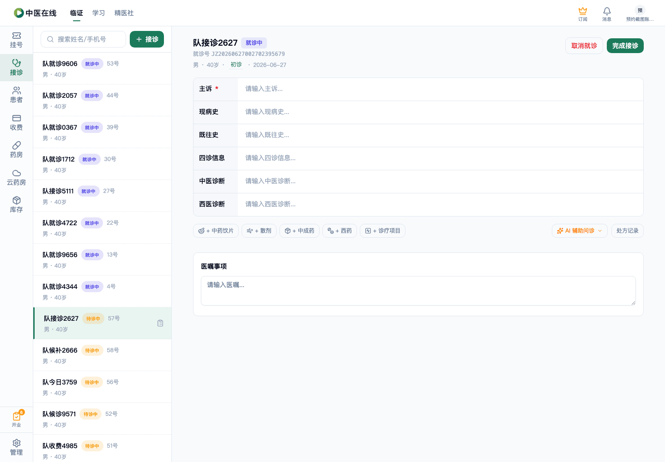Click the 中医在线 logo
The image size is (665, 462).
point(35,13)
